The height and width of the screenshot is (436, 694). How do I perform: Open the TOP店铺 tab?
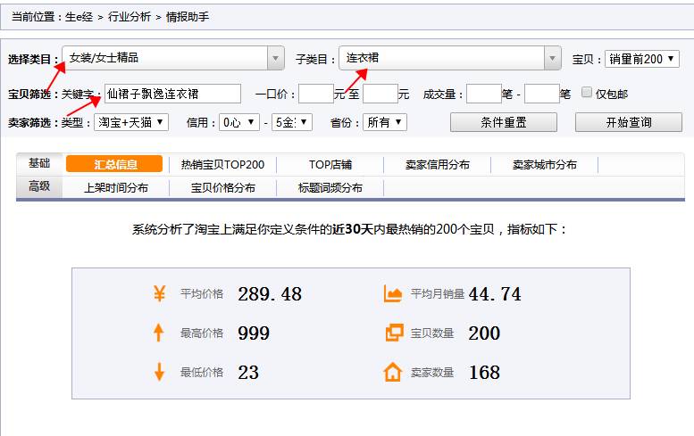pos(330,165)
